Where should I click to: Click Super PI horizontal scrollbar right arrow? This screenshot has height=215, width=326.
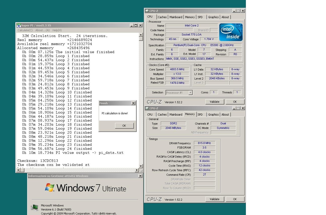pos(137,170)
